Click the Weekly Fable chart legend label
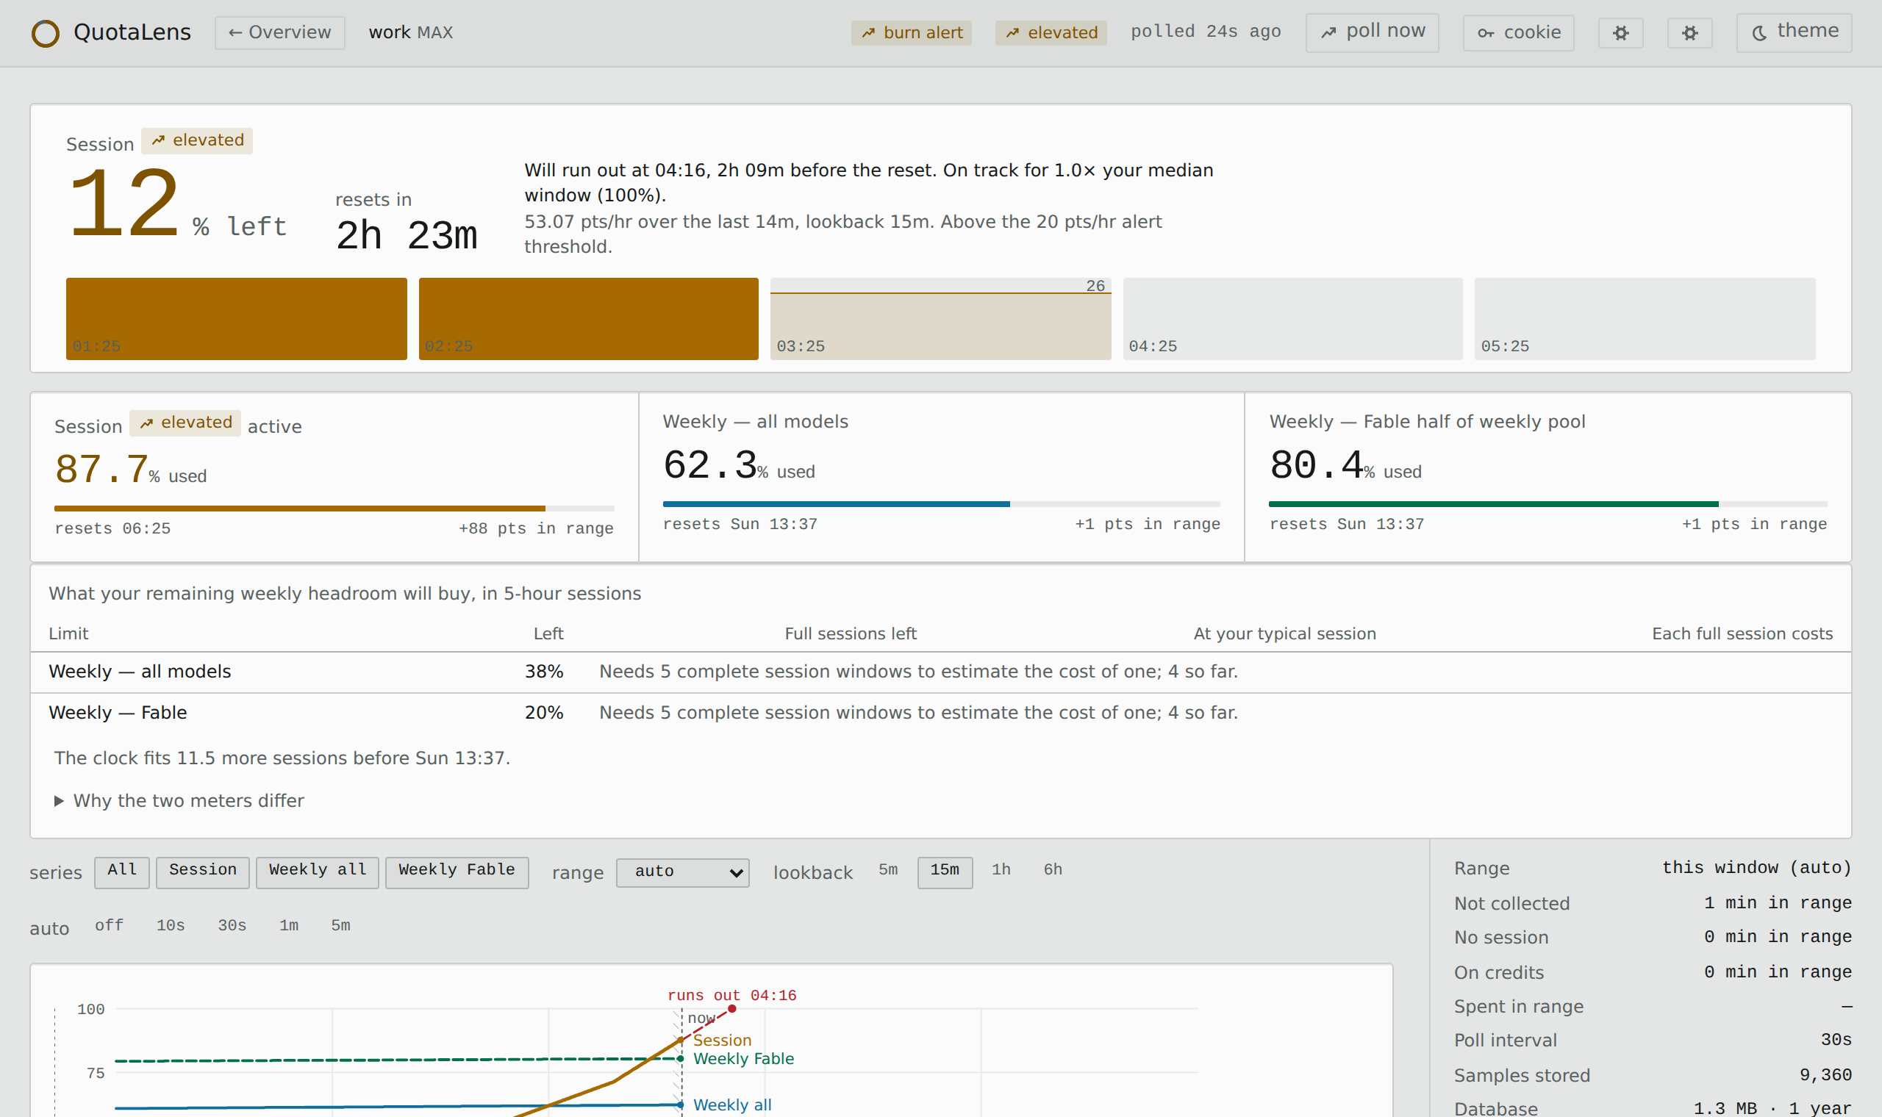1882x1117 pixels. click(744, 1059)
